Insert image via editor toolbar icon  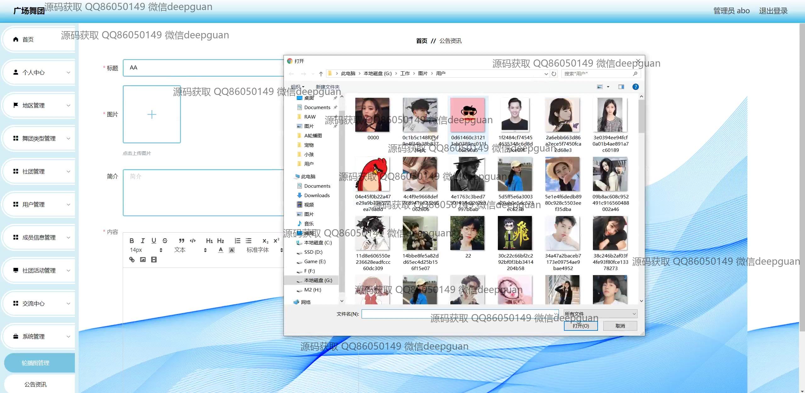click(143, 260)
